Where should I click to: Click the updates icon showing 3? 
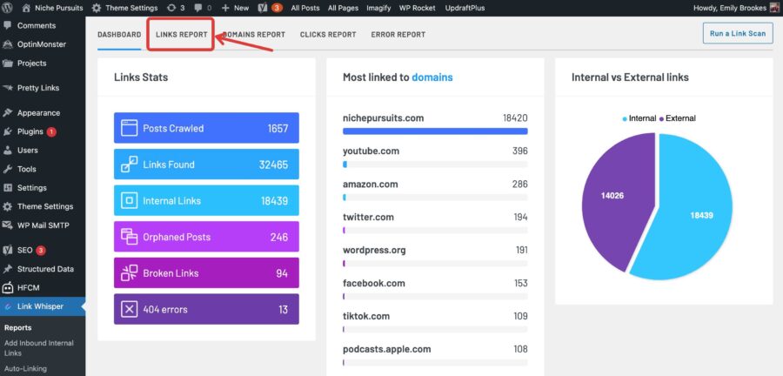176,8
